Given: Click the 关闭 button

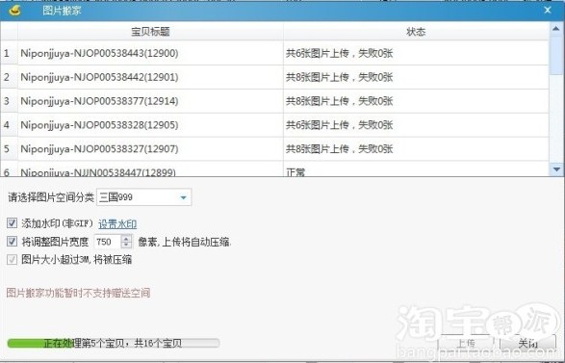Looking at the screenshot, I should [x=527, y=343].
